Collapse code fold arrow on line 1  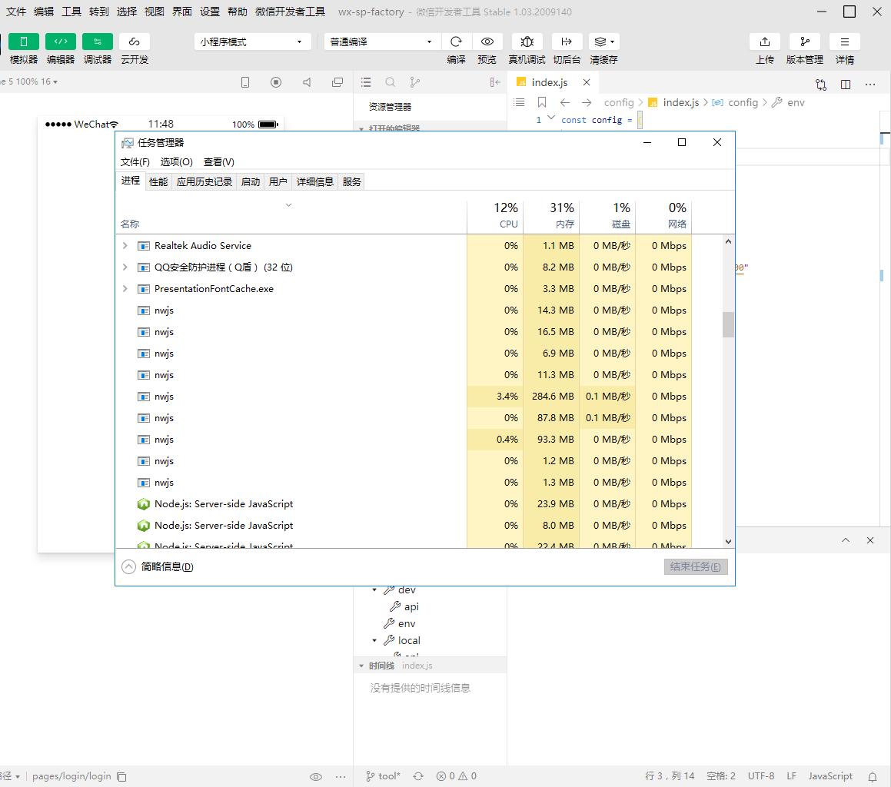coord(550,118)
